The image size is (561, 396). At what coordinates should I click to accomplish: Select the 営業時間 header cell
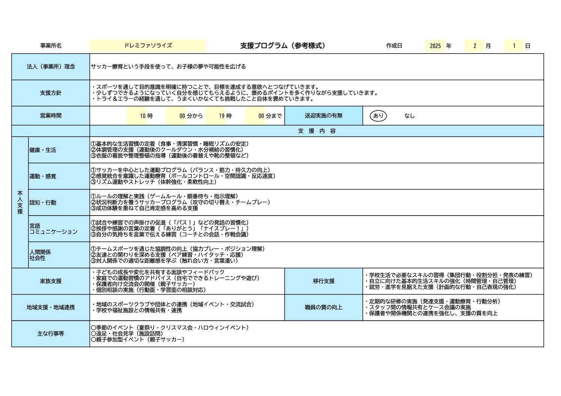coord(51,116)
